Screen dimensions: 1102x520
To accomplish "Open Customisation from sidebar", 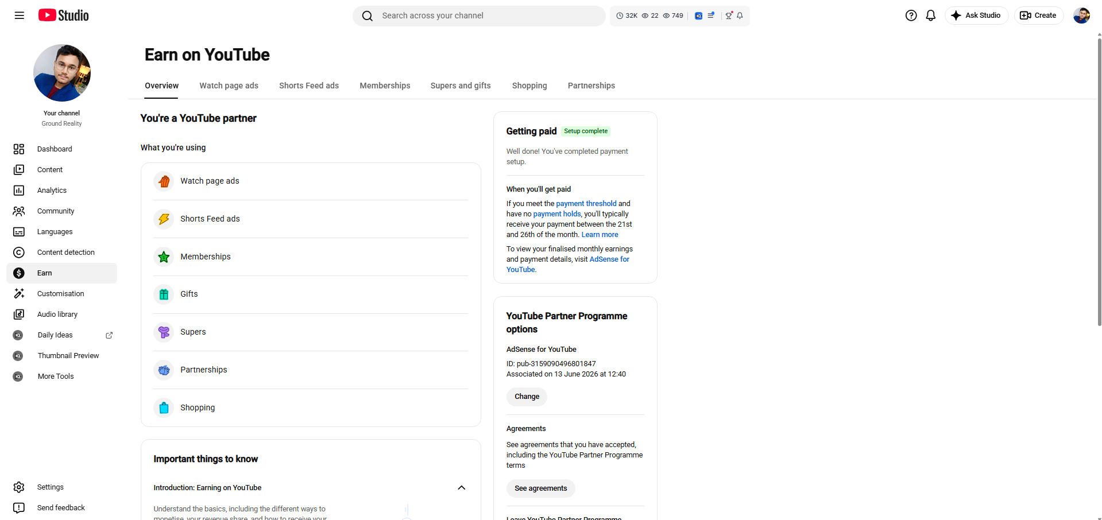I will tap(61, 294).
